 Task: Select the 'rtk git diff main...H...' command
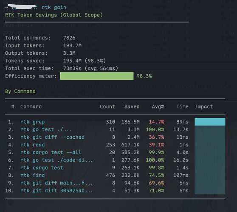(56, 183)
